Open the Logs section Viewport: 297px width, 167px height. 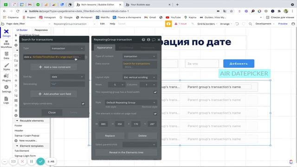(6, 100)
